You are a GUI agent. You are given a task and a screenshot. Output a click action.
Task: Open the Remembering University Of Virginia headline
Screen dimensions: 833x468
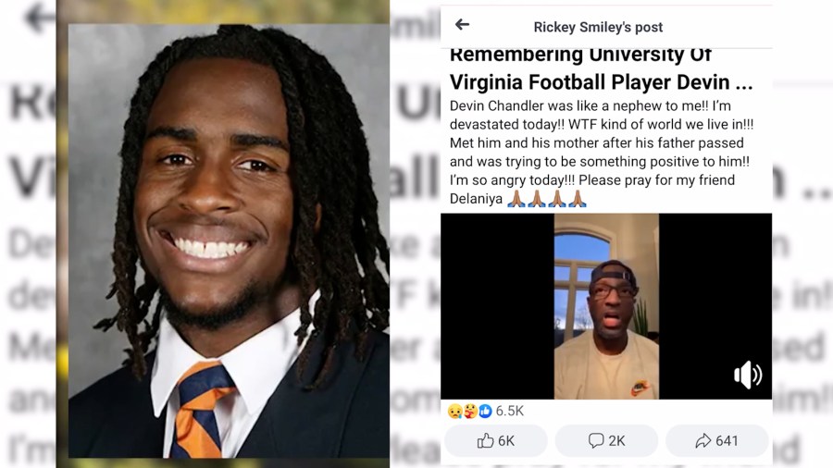(x=601, y=69)
